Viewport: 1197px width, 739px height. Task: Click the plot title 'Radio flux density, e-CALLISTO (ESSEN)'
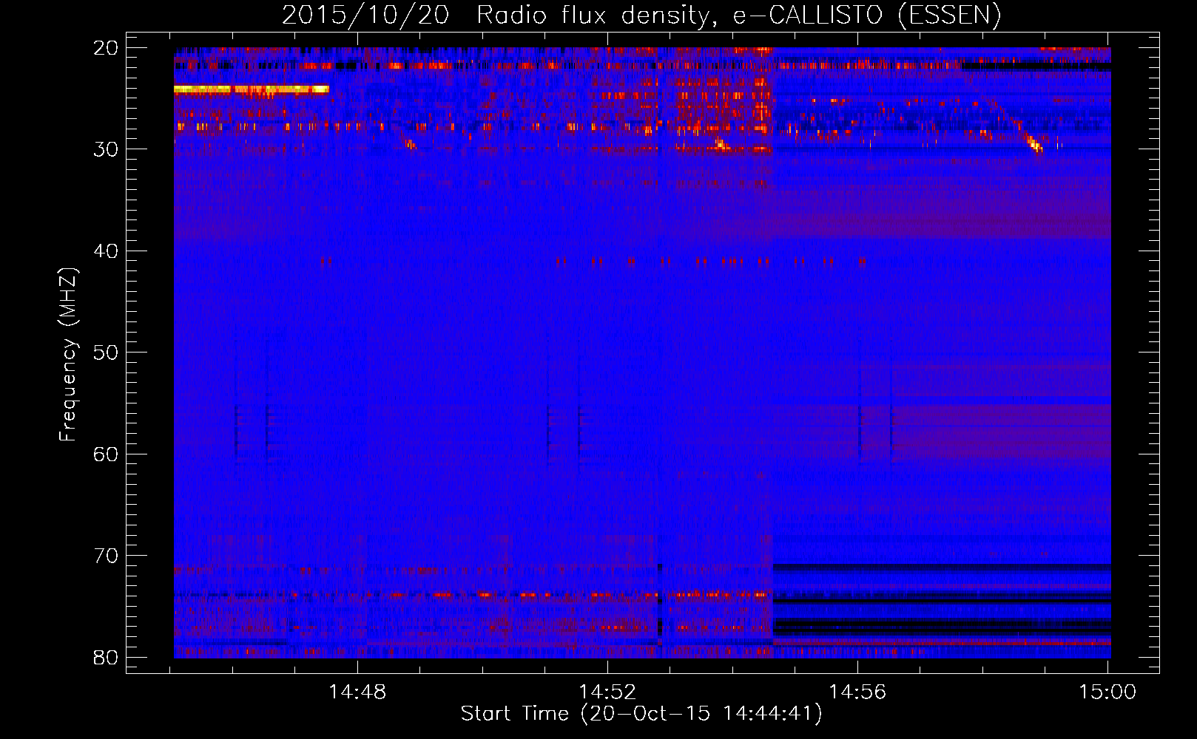(x=738, y=15)
